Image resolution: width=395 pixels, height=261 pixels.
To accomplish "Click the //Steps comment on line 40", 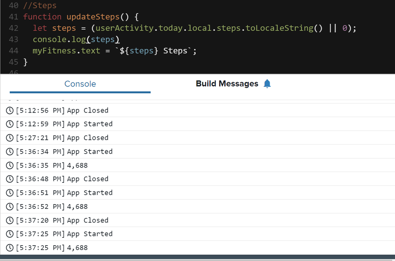I will (40, 6).
